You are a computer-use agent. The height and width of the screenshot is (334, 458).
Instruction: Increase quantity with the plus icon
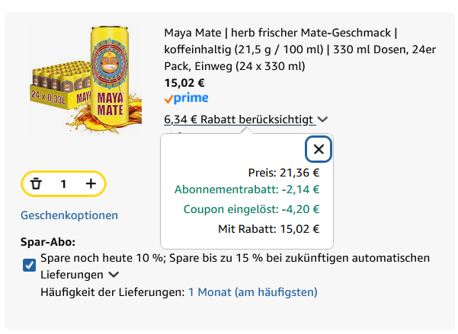[x=91, y=183]
